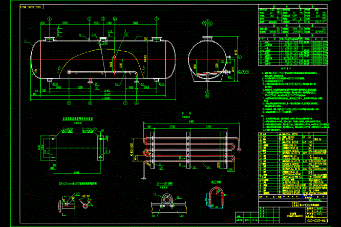Pick the 450 dimension in the coil view
Viewport: 341px width, 227px height.
click(x=149, y=127)
